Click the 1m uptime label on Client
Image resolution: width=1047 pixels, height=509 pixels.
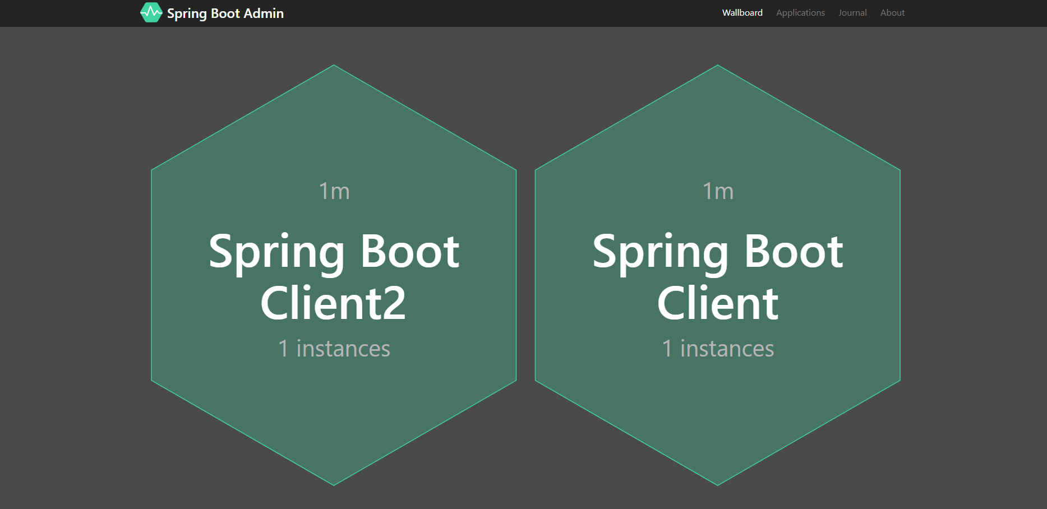point(718,191)
